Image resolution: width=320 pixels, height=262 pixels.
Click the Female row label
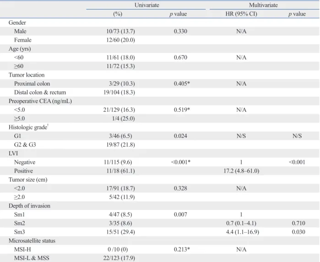coord(22,40)
